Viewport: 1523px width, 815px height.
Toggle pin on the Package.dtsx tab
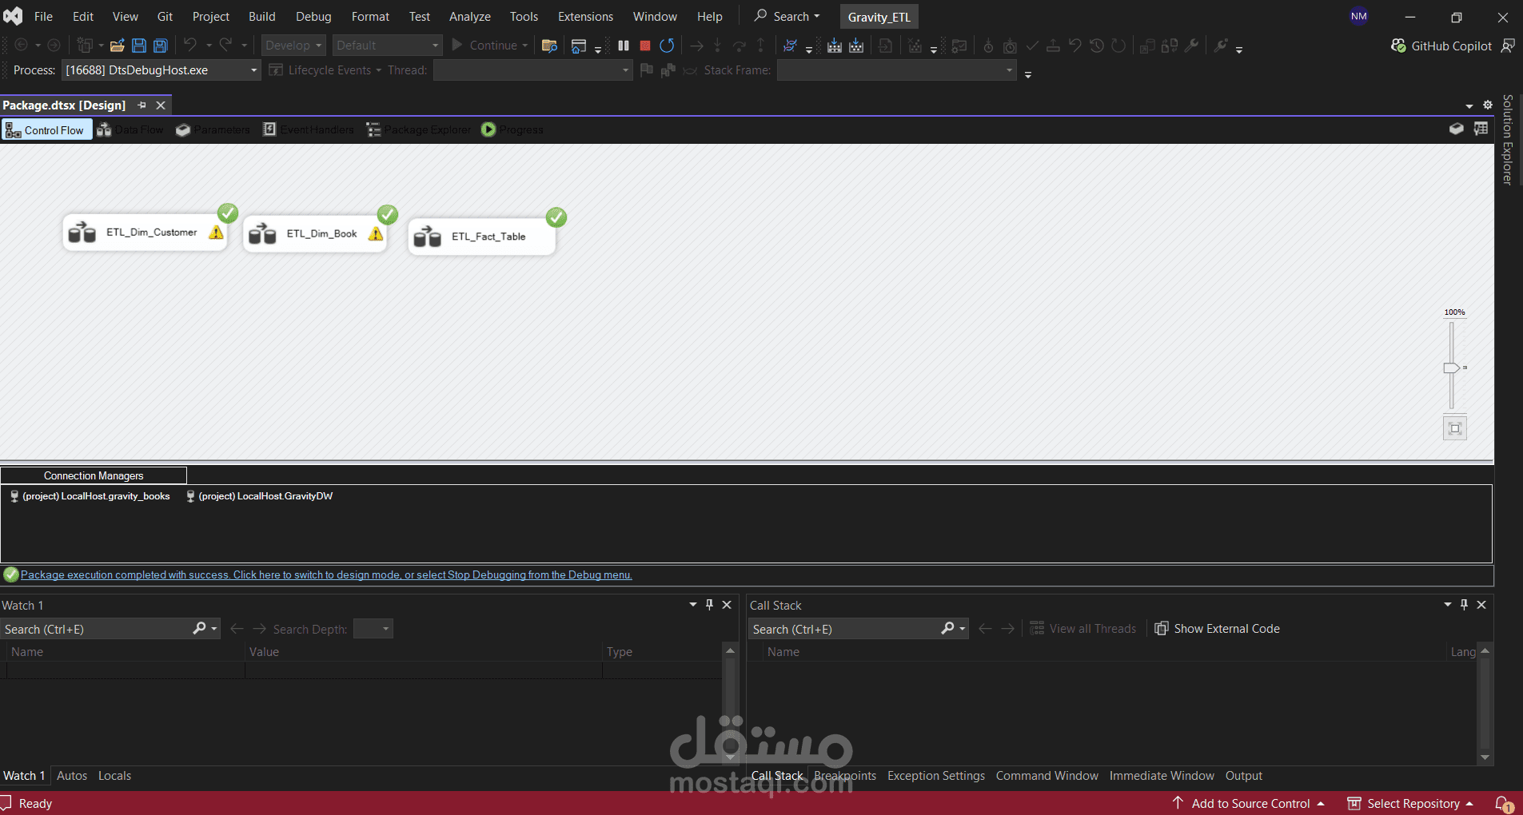point(142,105)
